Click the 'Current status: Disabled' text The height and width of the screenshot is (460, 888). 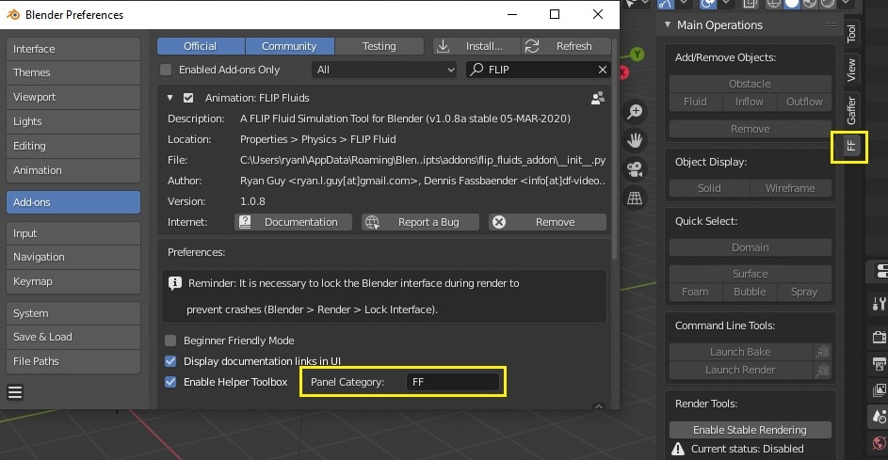click(748, 449)
